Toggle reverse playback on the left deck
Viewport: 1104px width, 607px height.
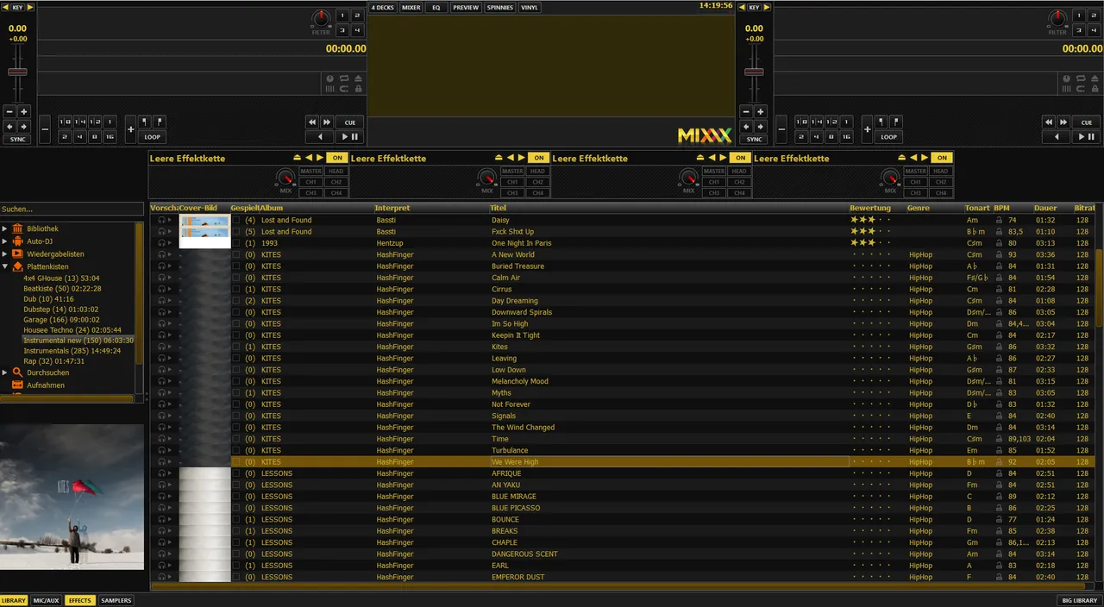(x=320, y=137)
